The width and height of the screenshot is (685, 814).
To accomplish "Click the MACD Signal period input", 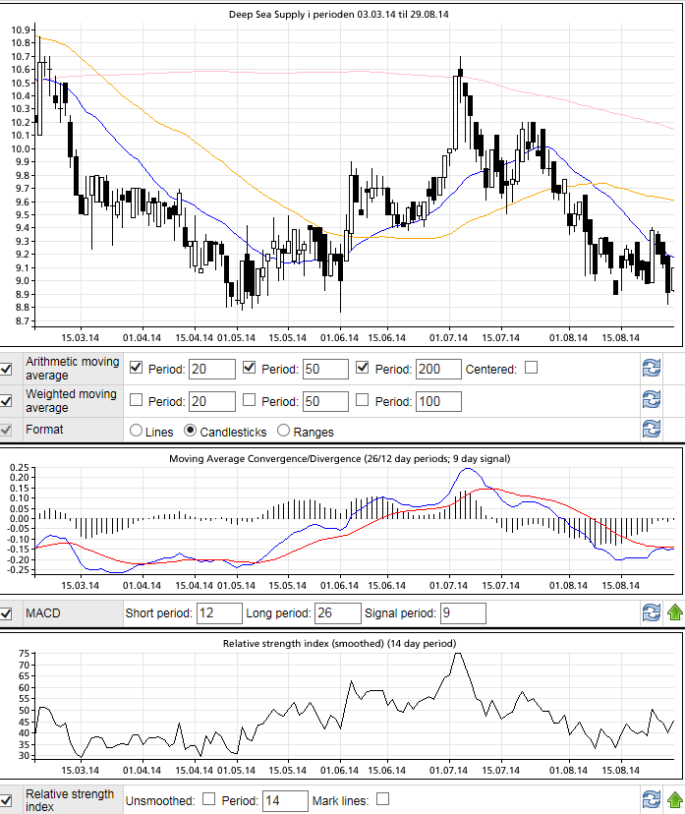I will pyautogui.click(x=462, y=613).
